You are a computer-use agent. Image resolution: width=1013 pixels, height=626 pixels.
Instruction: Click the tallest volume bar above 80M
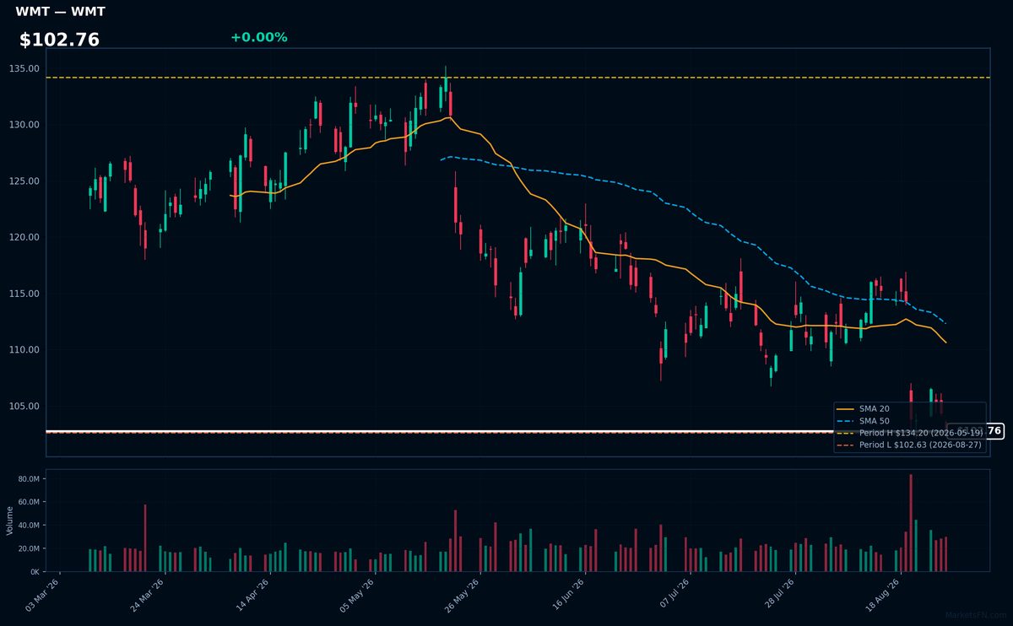911,523
